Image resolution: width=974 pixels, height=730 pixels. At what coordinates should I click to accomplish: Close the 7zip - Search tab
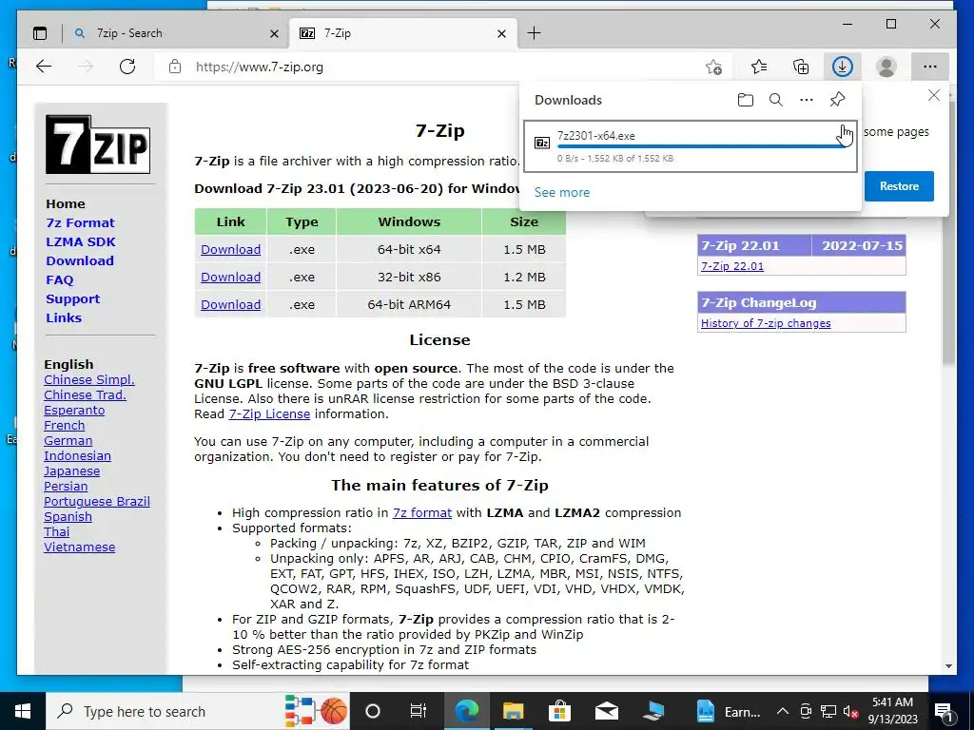pos(274,33)
